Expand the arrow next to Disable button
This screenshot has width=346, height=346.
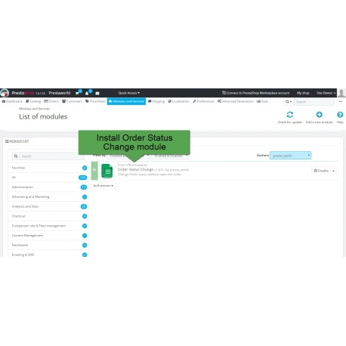pos(333,171)
